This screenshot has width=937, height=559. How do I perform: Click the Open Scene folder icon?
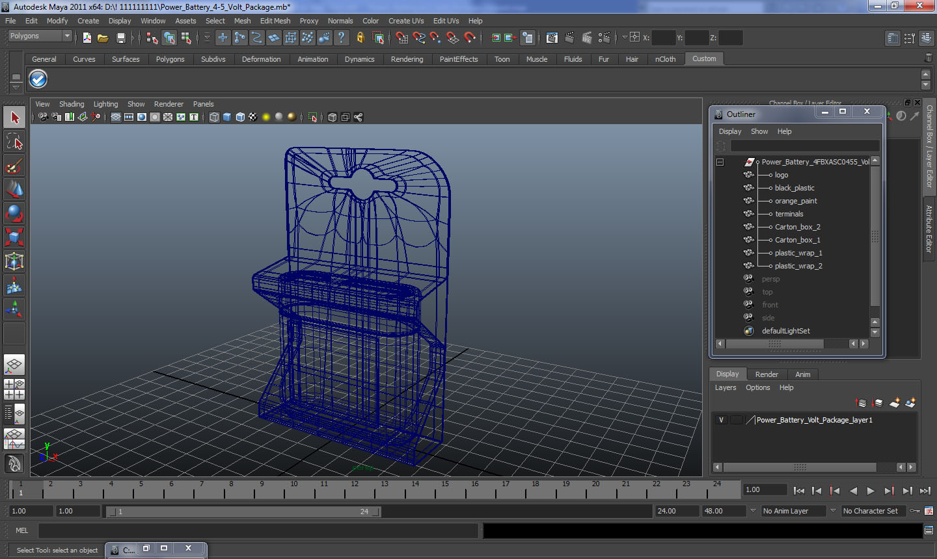tap(103, 38)
